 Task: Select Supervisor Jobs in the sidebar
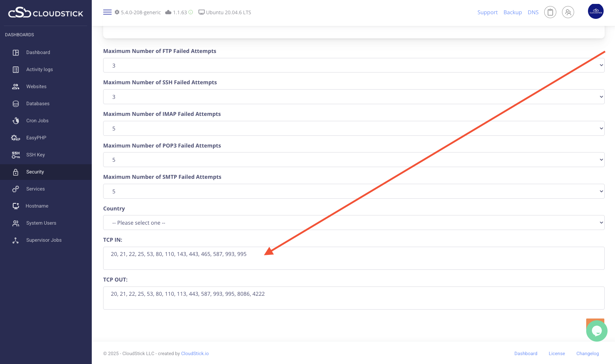pos(44,240)
